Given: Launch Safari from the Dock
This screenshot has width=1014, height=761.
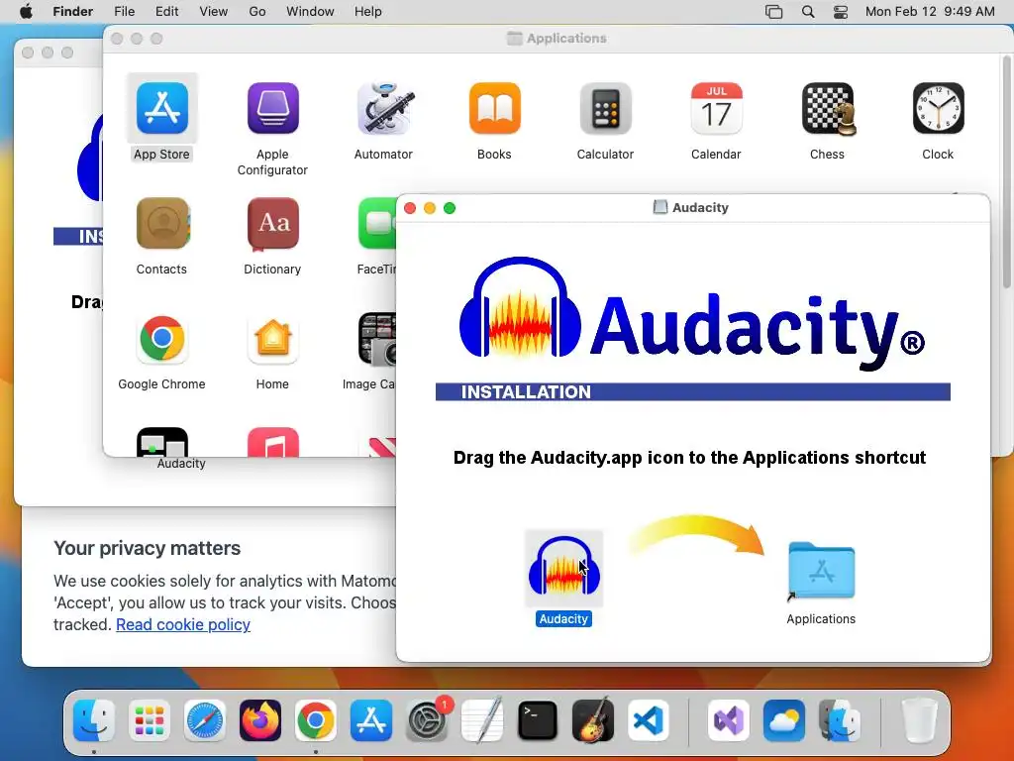Looking at the screenshot, I should pyautogui.click(x=205, y=720).
